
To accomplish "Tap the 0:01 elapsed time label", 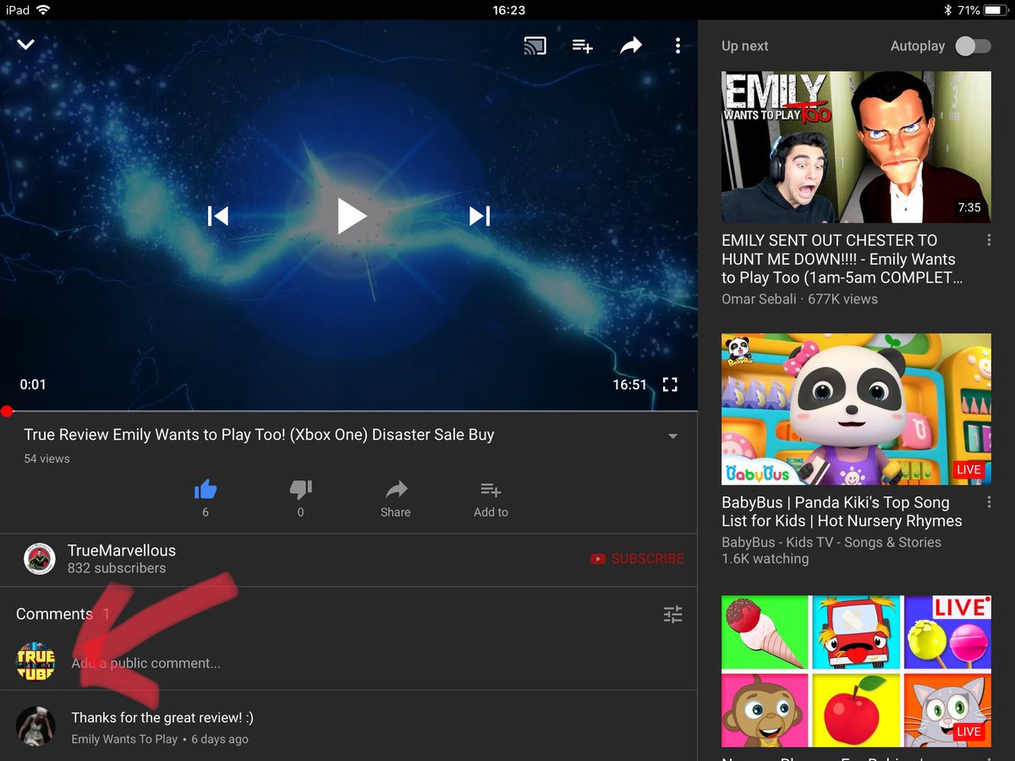I will pyautogui.click(x=33, y=385).
